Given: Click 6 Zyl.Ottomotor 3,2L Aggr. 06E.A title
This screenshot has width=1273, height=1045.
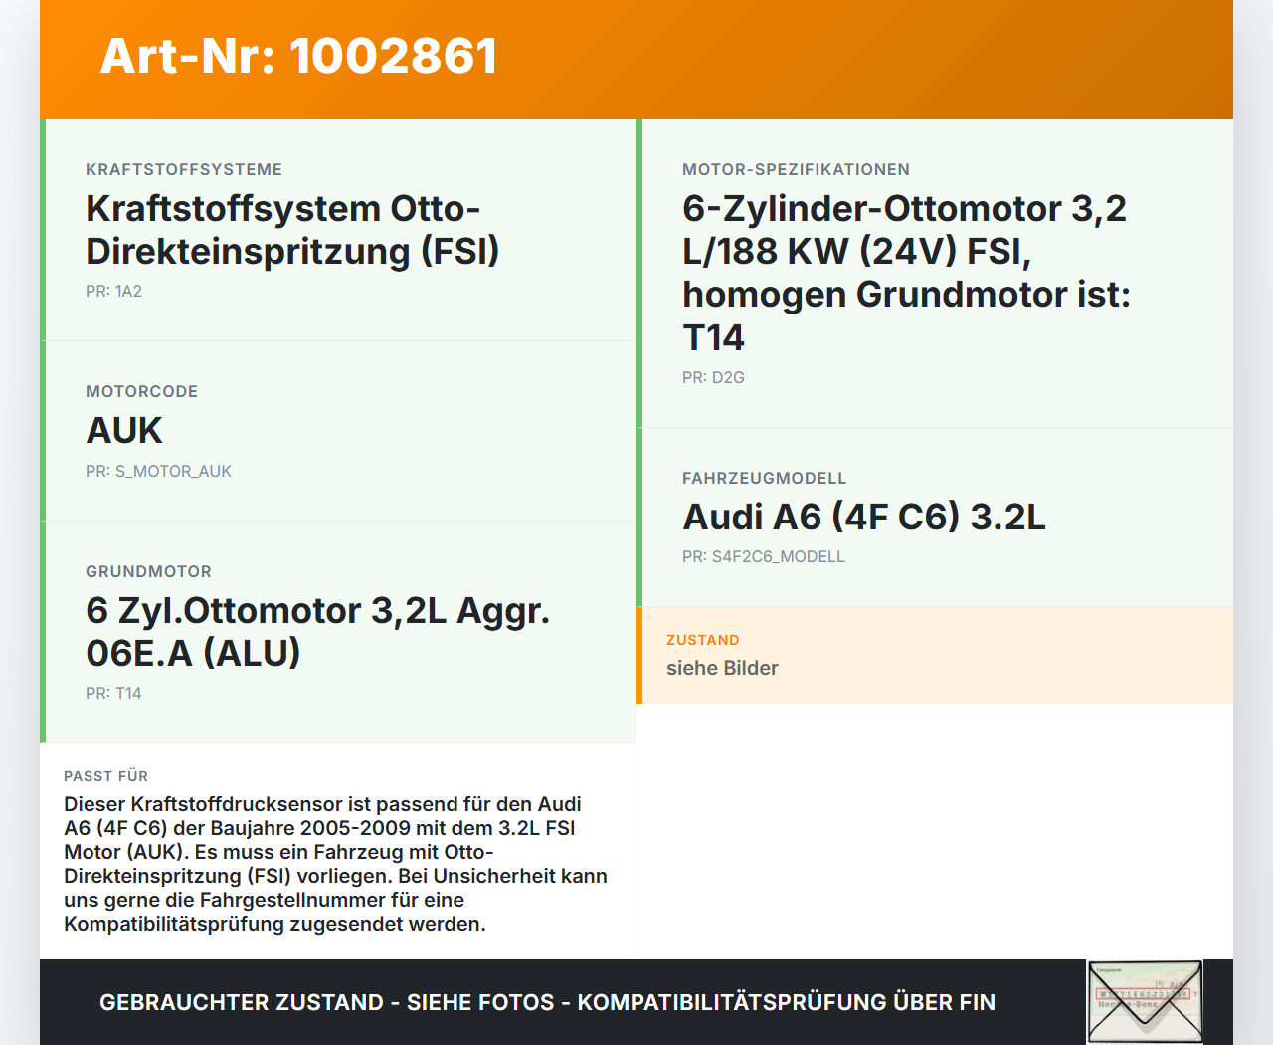Looking at the screenshot, I should pos(317,631).
